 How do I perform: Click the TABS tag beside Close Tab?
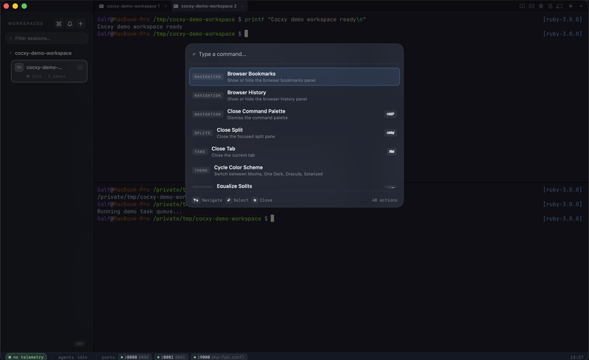pyautogui.click(x=200, y=152)
